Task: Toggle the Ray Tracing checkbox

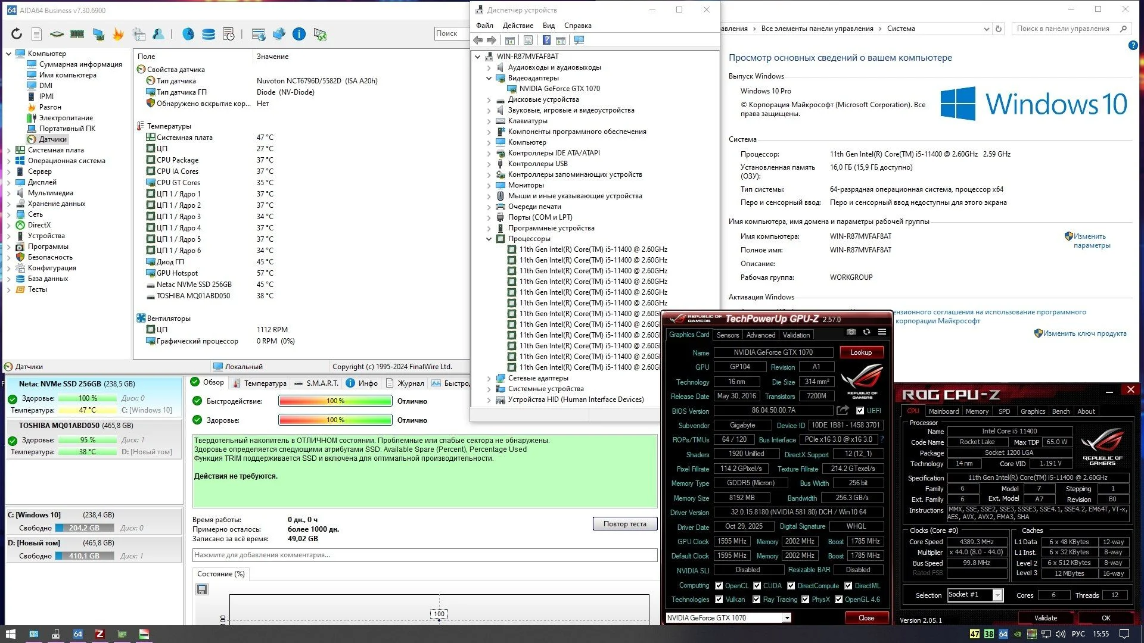Action: tap(757, 600)
